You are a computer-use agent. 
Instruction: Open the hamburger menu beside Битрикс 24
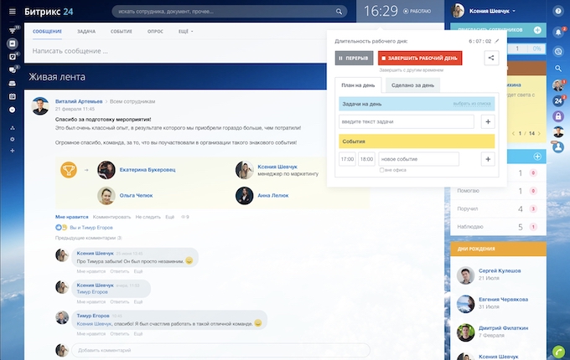pyautogui.click(x=13, y=12)
